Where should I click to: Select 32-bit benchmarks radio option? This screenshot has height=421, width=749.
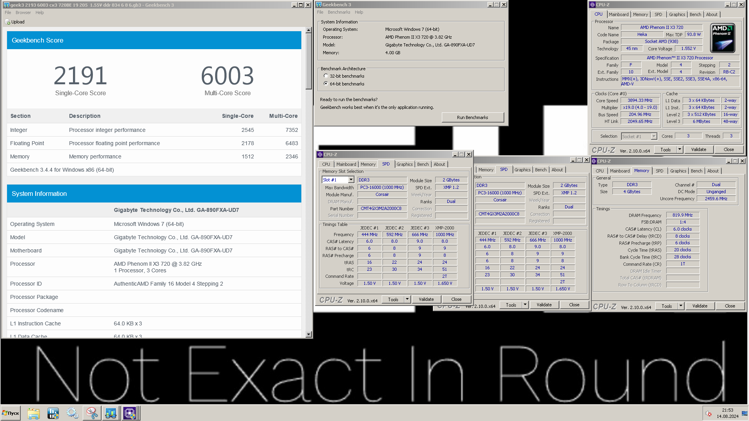coord(326,76)
